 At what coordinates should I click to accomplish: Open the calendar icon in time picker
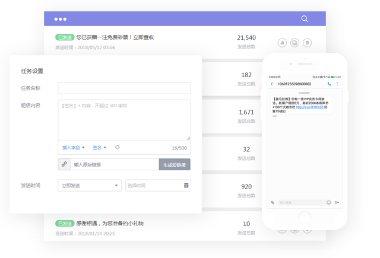[186, 186]
